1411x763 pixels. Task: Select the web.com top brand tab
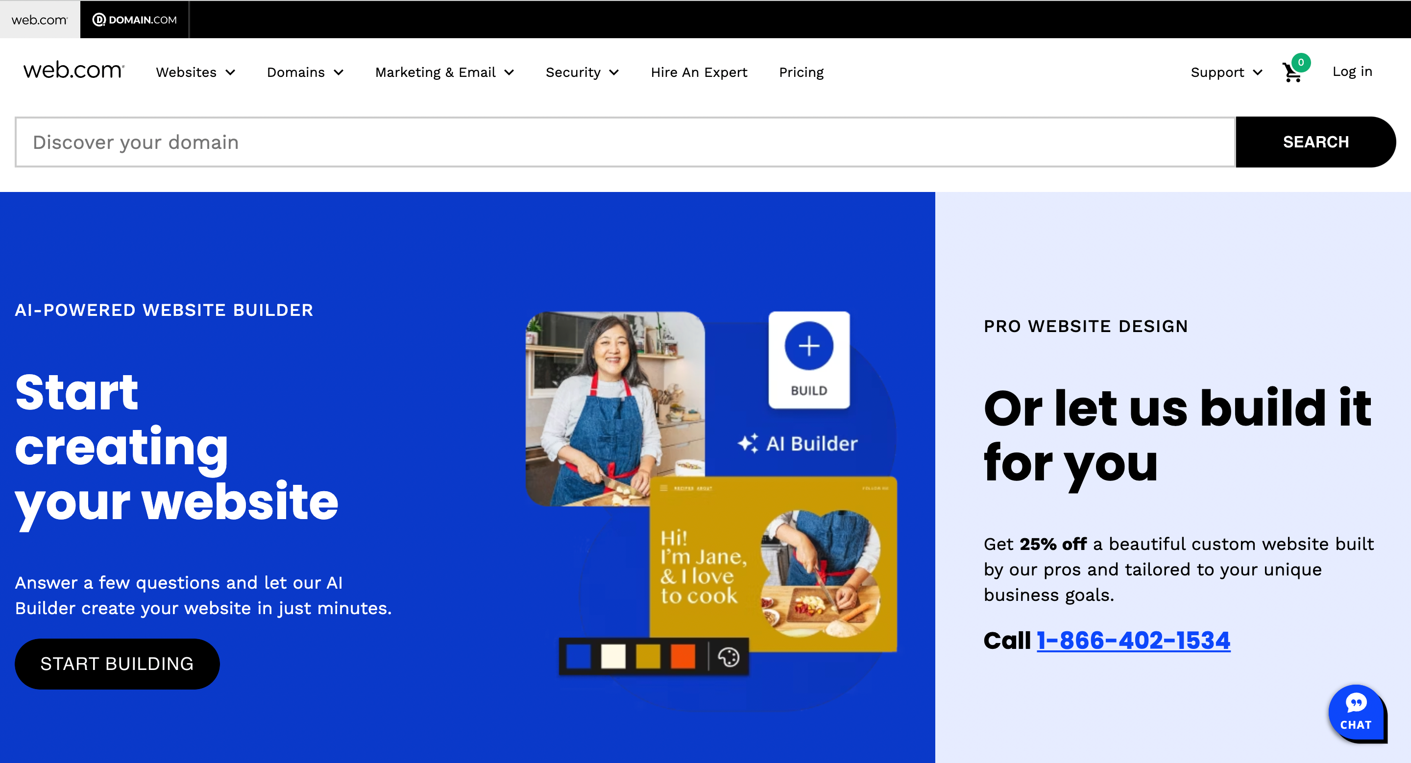coord(39,20)
